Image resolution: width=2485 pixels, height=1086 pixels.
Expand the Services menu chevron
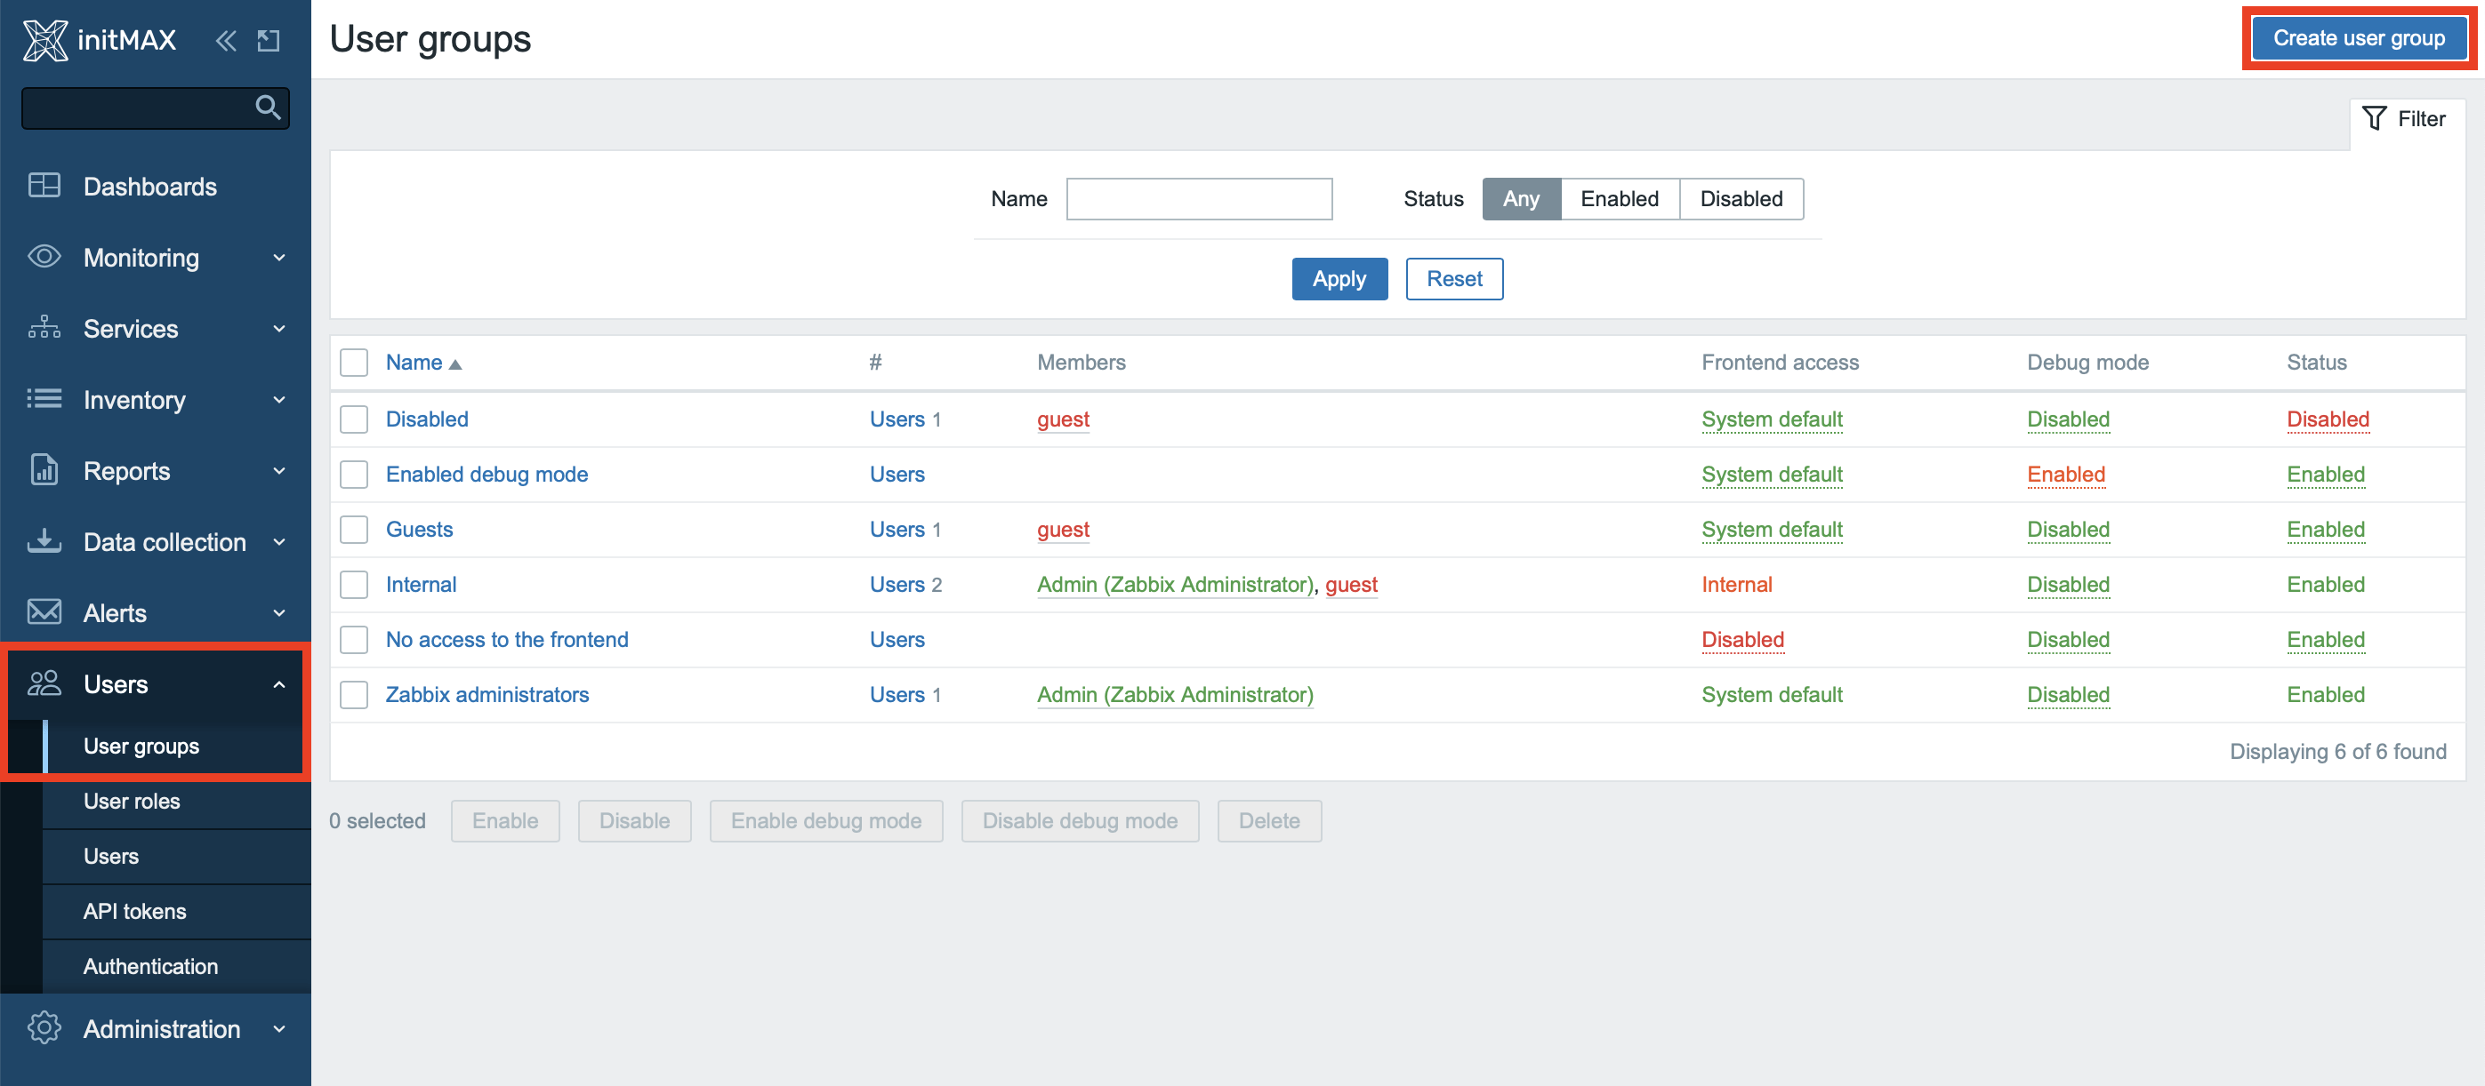[278, 329]
